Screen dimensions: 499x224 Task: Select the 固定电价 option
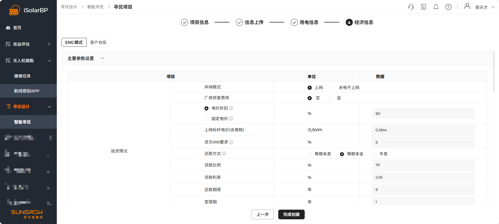[x=207, y=119]
